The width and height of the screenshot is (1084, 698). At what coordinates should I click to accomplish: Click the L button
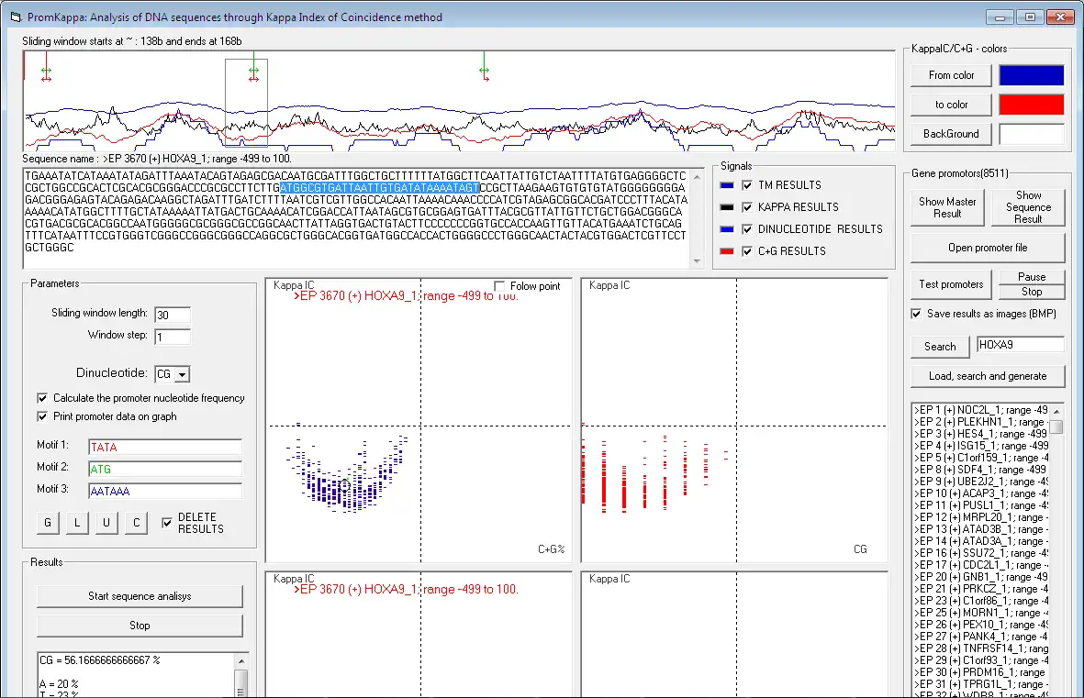77,523
